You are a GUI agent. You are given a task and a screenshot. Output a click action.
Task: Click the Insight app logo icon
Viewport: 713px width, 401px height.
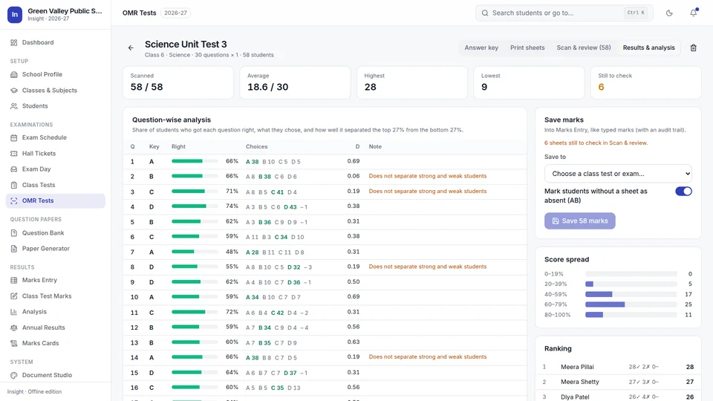(x=15, y=15)
